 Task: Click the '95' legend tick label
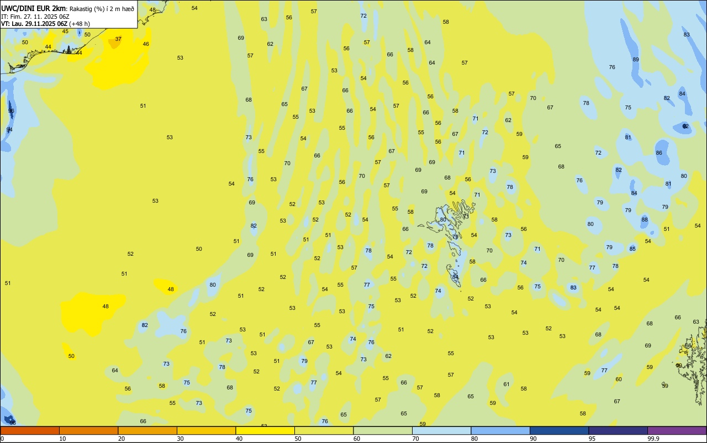click(592, 439)
